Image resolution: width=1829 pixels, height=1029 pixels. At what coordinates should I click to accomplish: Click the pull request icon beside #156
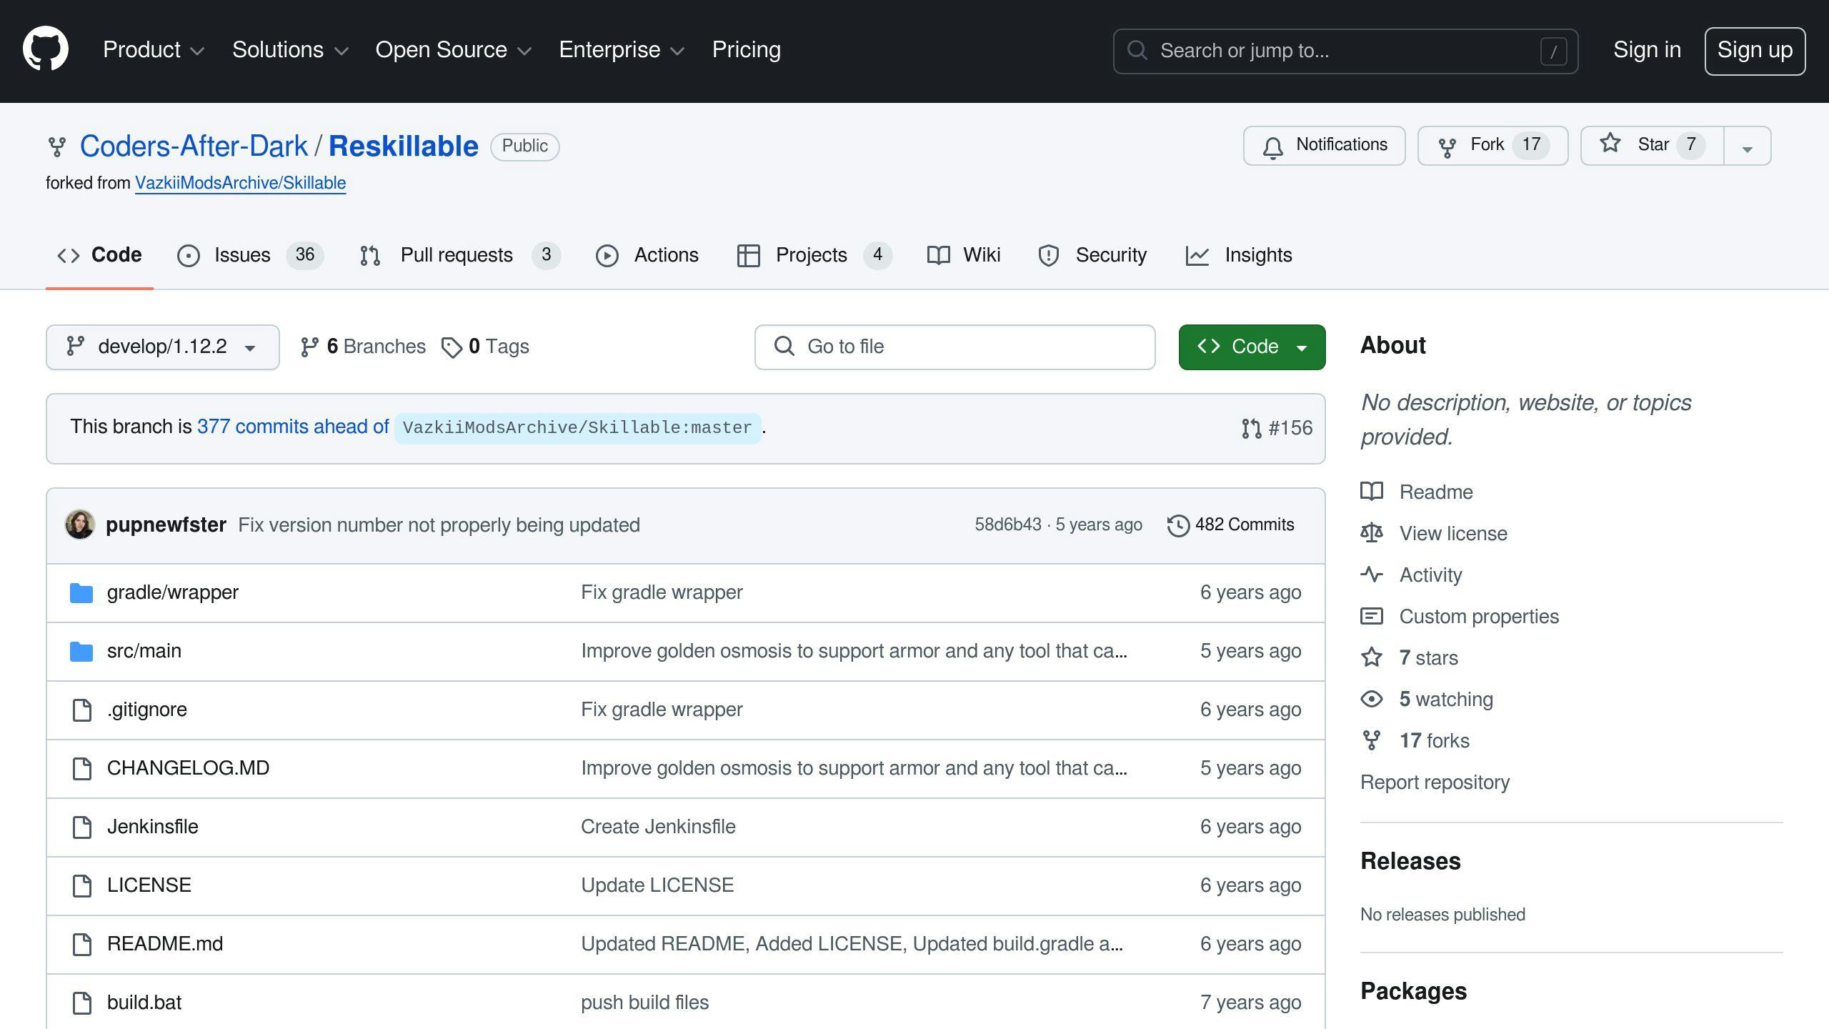[x=1252, y=428]
